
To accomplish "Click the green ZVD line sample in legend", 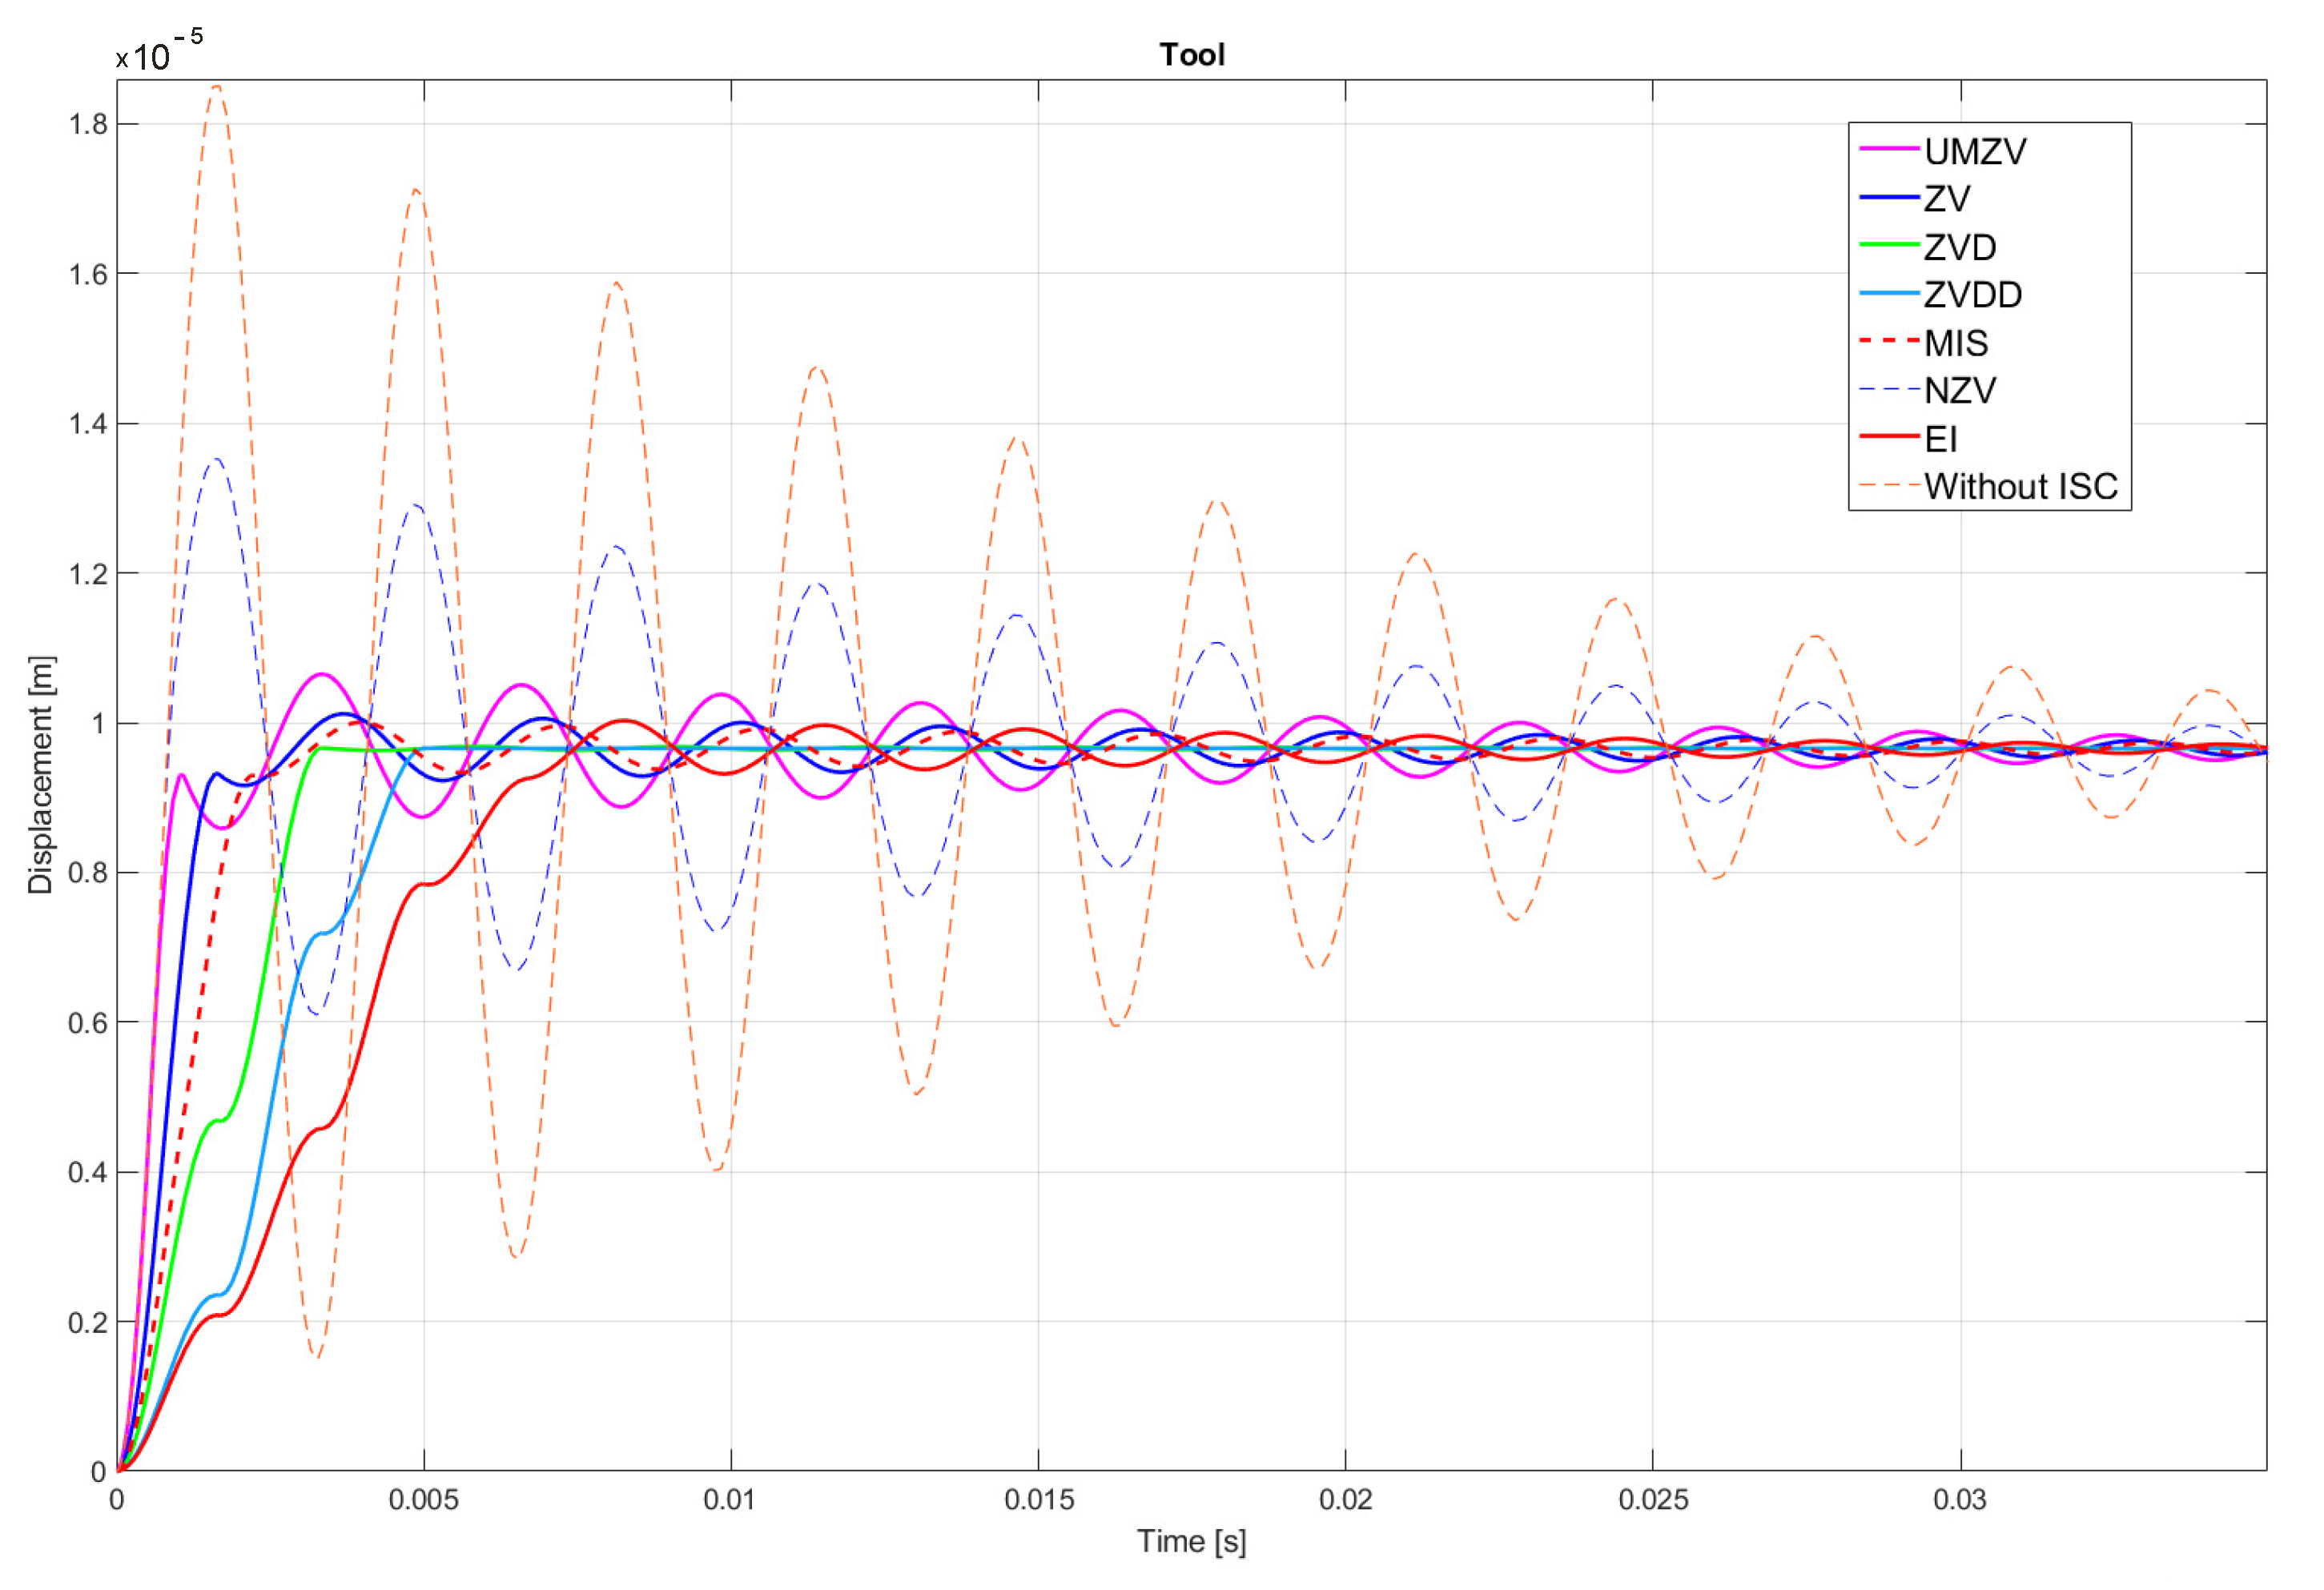I will coord(1888,245).
